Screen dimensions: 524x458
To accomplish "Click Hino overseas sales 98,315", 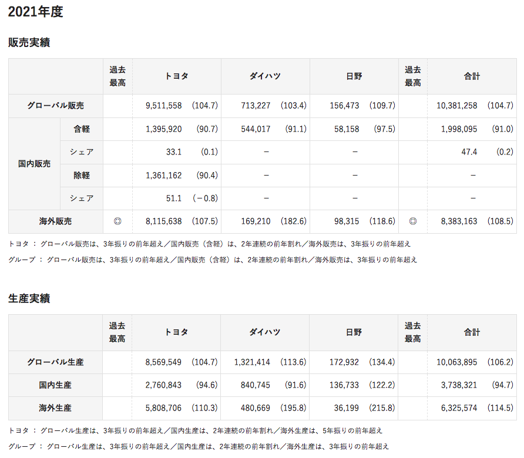I will 347,221.
